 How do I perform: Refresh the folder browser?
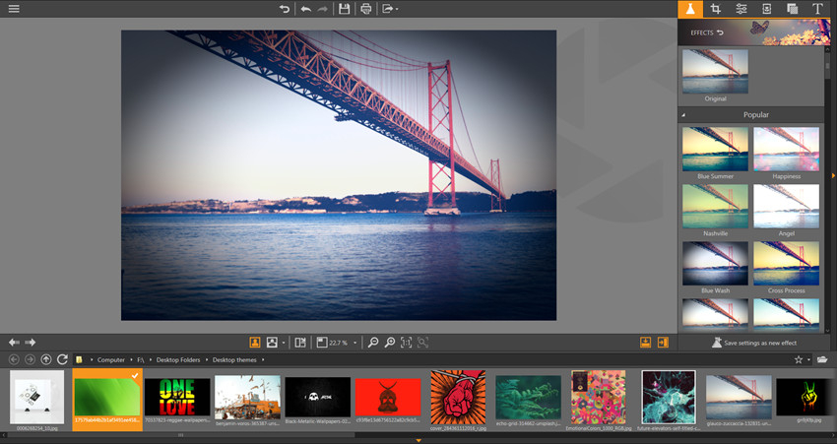coord(62,359)
